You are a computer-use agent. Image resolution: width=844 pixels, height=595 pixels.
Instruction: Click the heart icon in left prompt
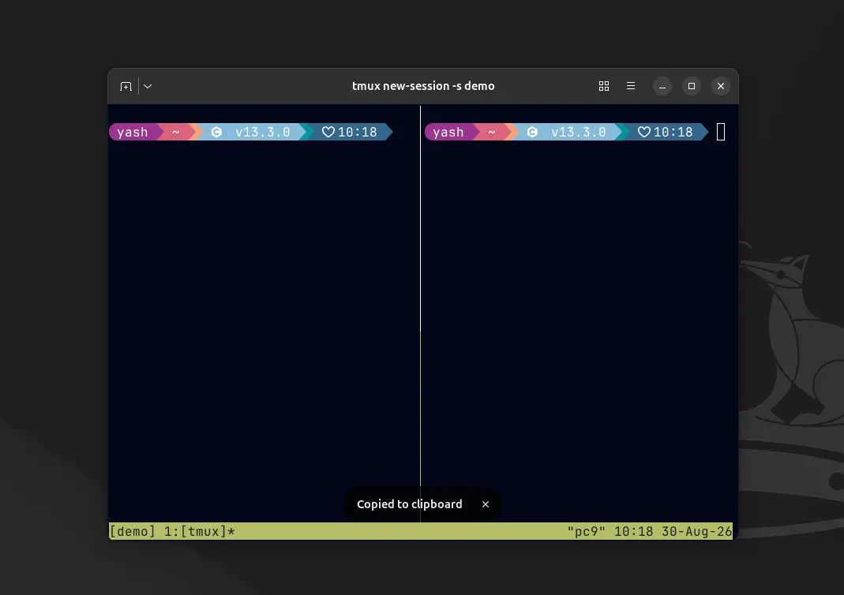point(328,132)
